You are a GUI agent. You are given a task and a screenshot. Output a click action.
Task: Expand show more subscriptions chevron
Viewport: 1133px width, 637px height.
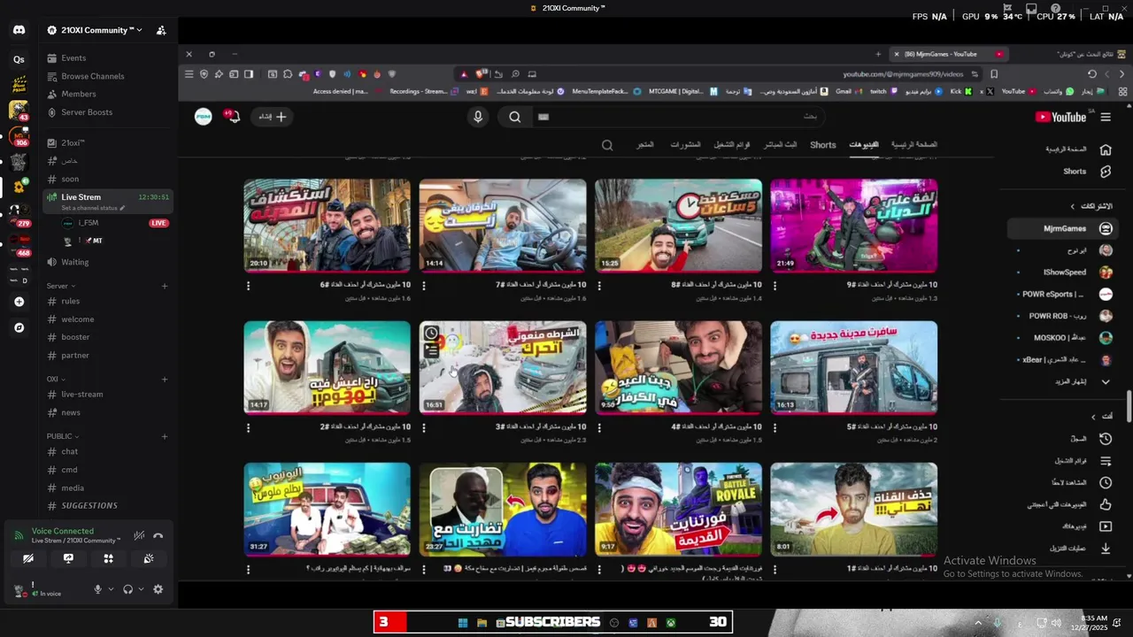coord(1106,382)
